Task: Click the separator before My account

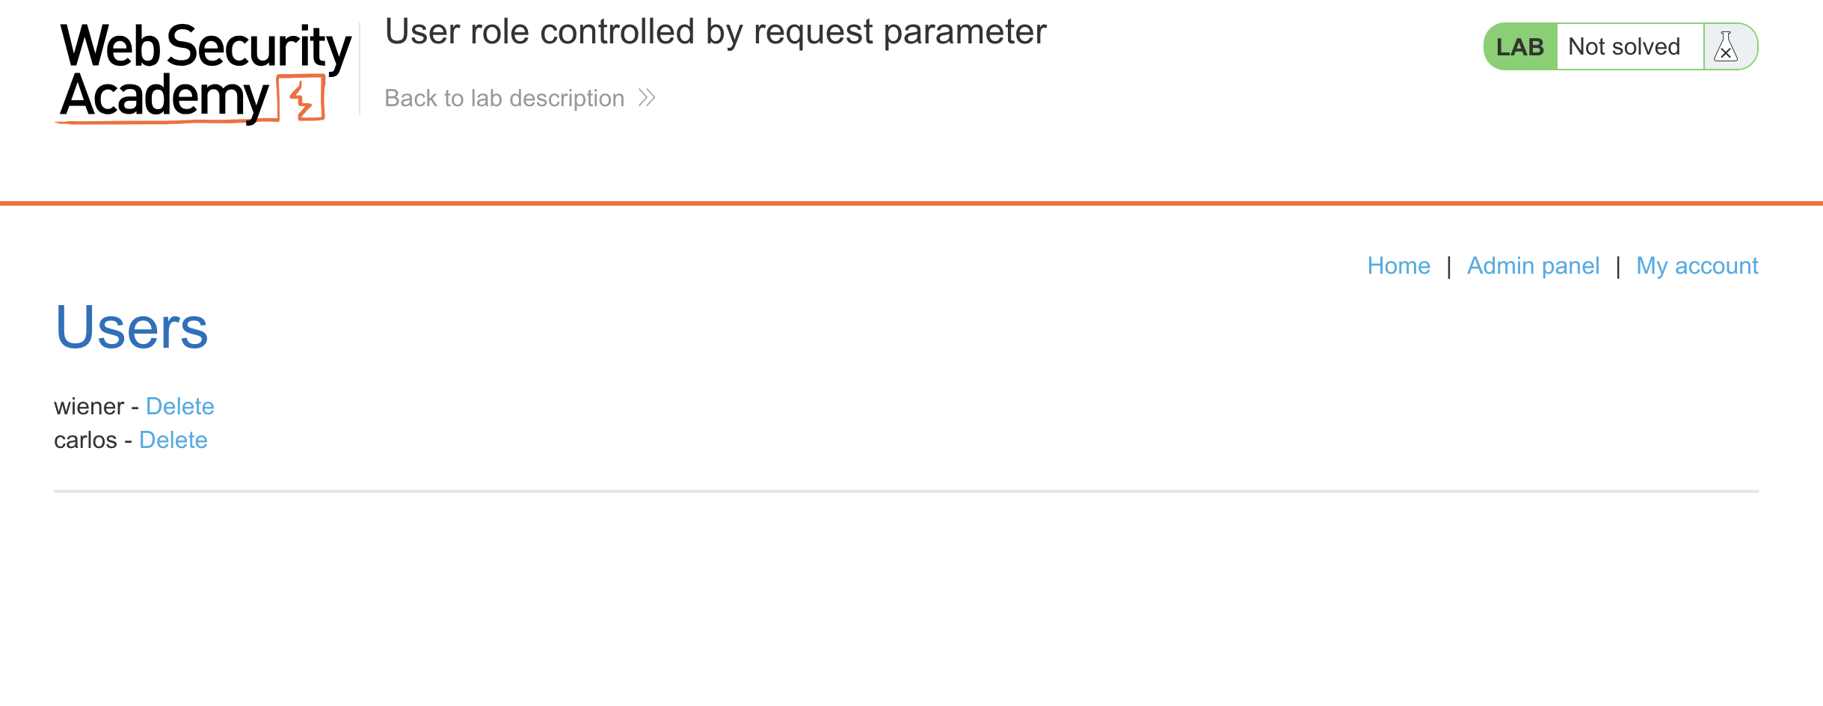Action: pyautogui.click(x=1618, y=266)
